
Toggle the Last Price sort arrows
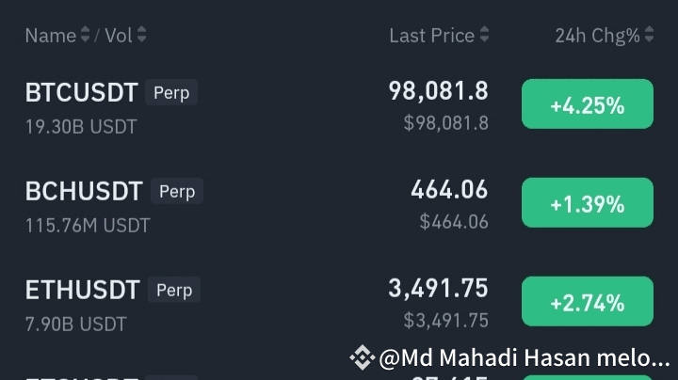484,36
